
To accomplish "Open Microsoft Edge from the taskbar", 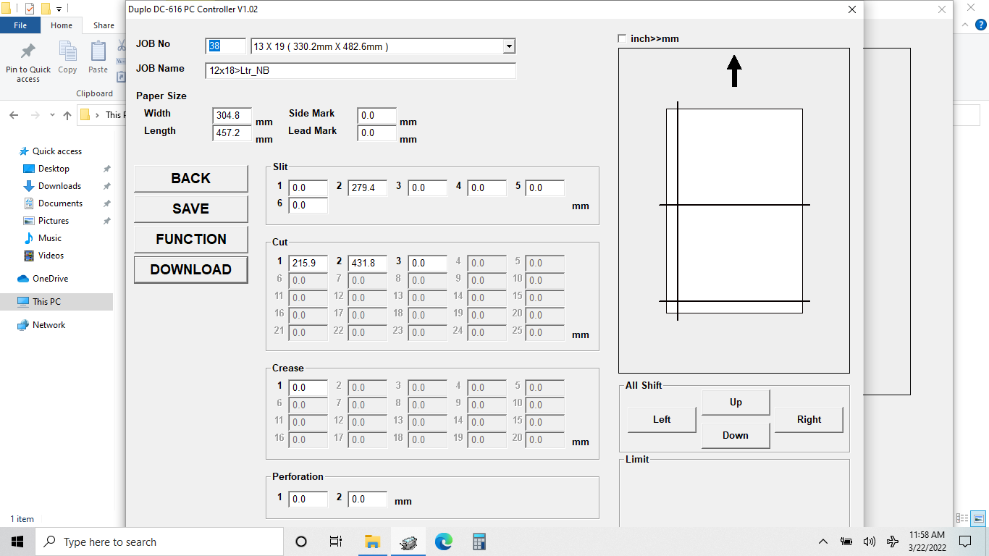I will click(444, 542).
